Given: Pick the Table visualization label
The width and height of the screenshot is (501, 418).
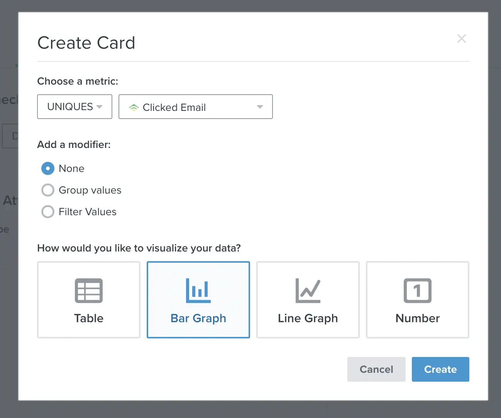Looking at the screenshot, I should (x=89, y=318).
